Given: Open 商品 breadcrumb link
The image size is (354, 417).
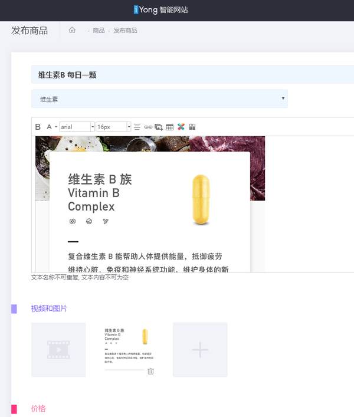Looking at the screenshot, I should 99,31.
